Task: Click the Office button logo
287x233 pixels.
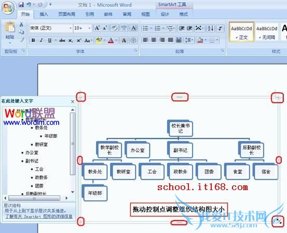Action: click(8, 8)
